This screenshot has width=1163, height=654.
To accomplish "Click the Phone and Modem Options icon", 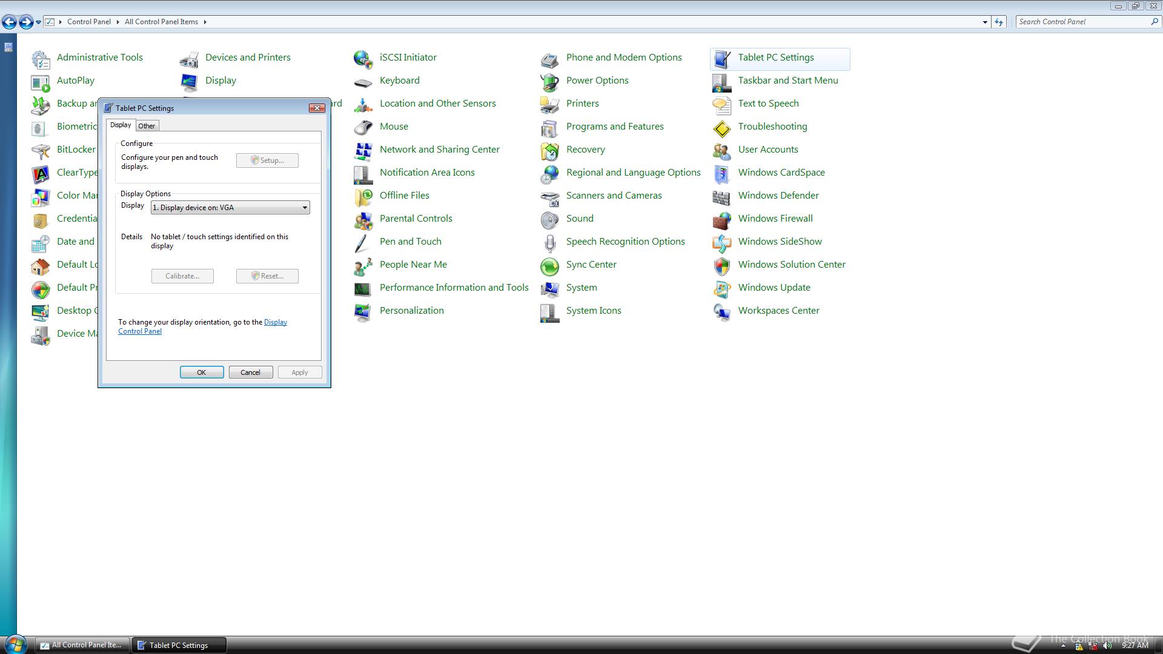I will click(x=550, y=59).
